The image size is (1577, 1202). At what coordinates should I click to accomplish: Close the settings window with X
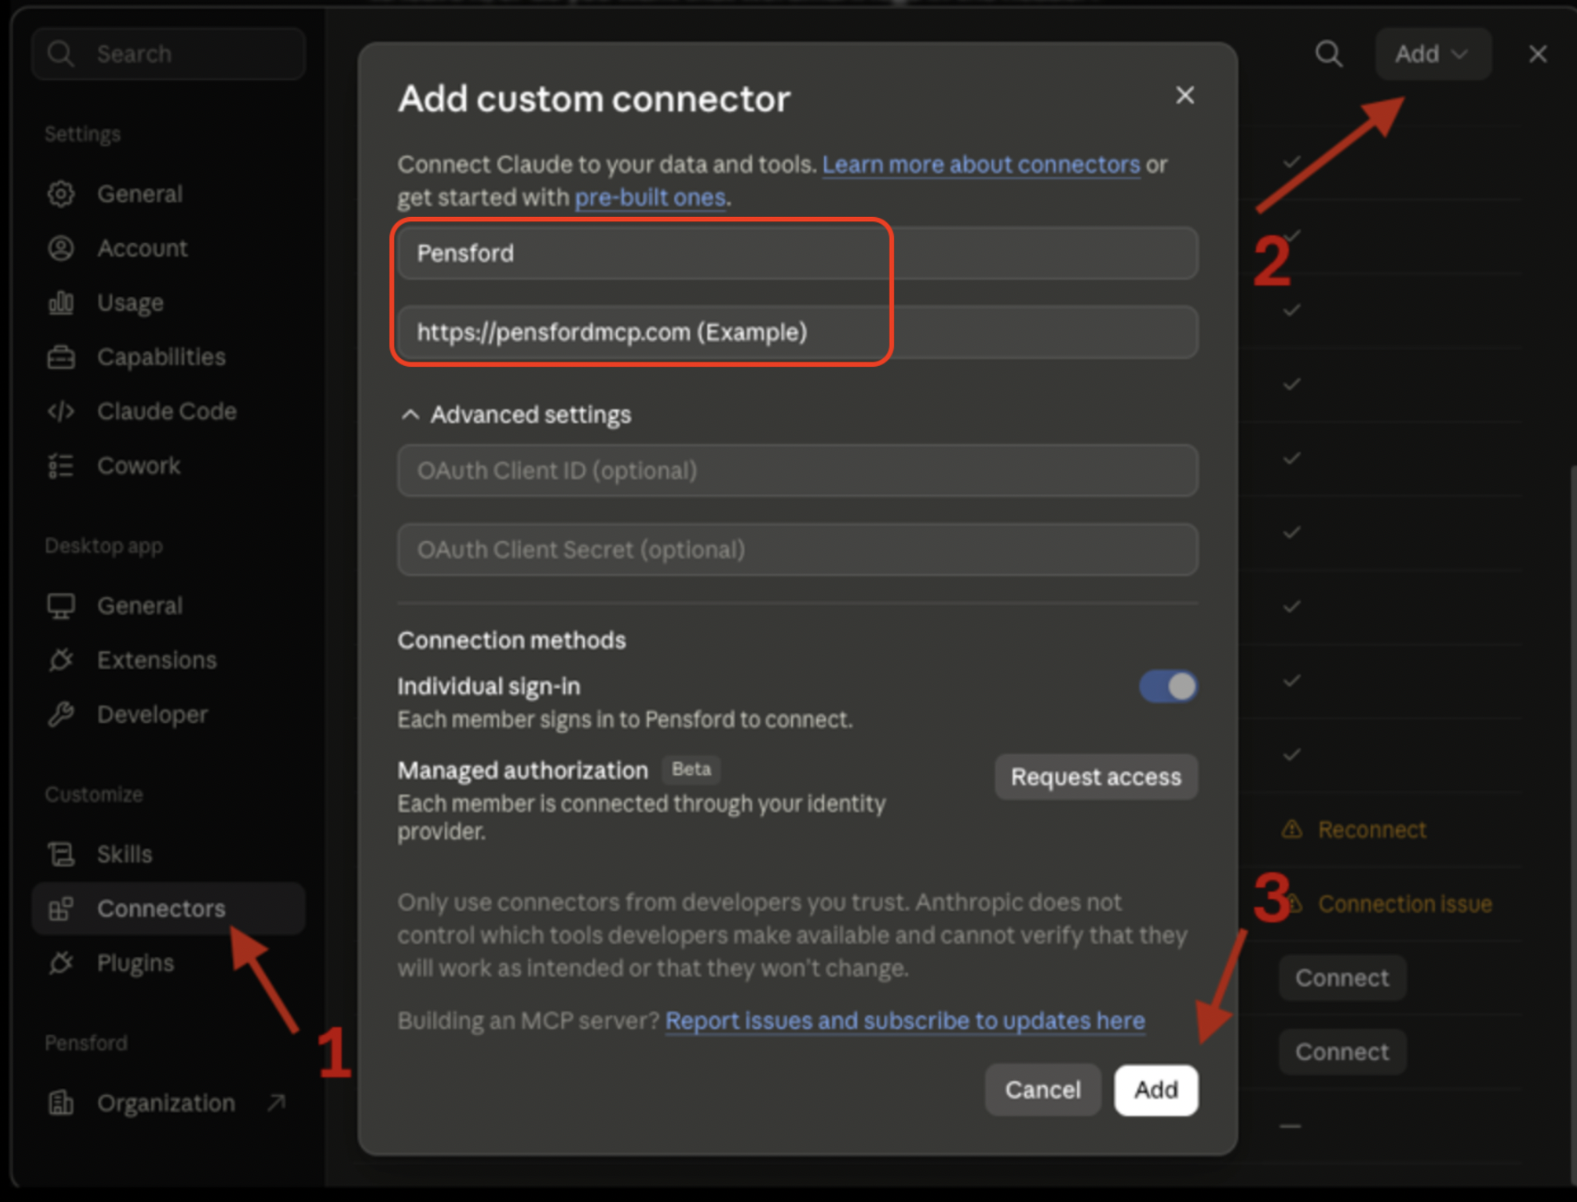click(1538, 54)
